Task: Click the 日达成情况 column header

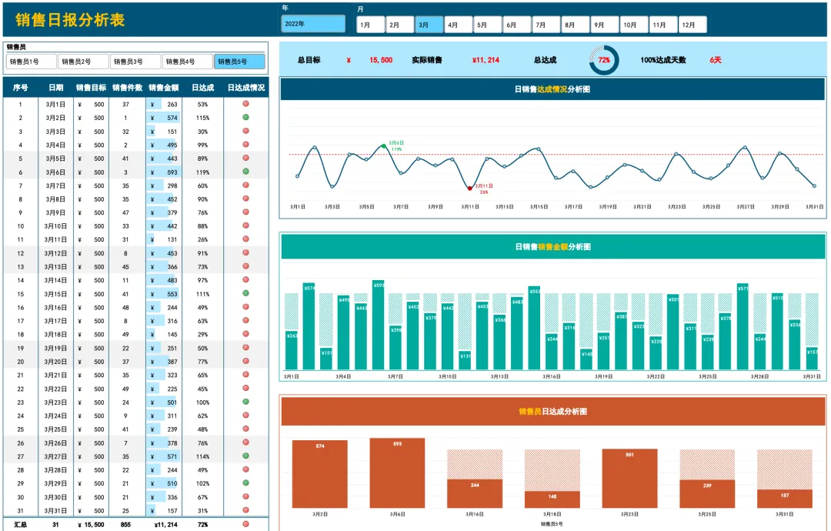Action: [246, 88]
